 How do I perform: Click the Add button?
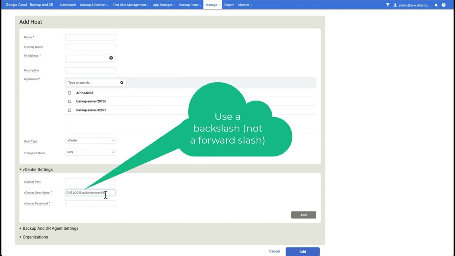click(x=303, y=251)
